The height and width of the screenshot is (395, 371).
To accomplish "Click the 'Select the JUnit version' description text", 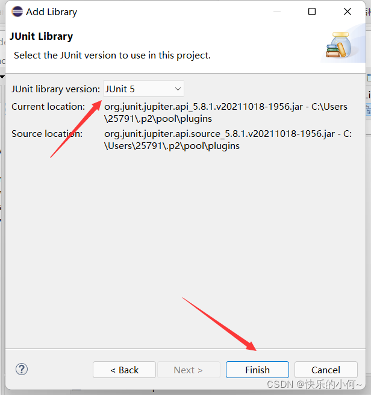I will (x=112, y=55).
